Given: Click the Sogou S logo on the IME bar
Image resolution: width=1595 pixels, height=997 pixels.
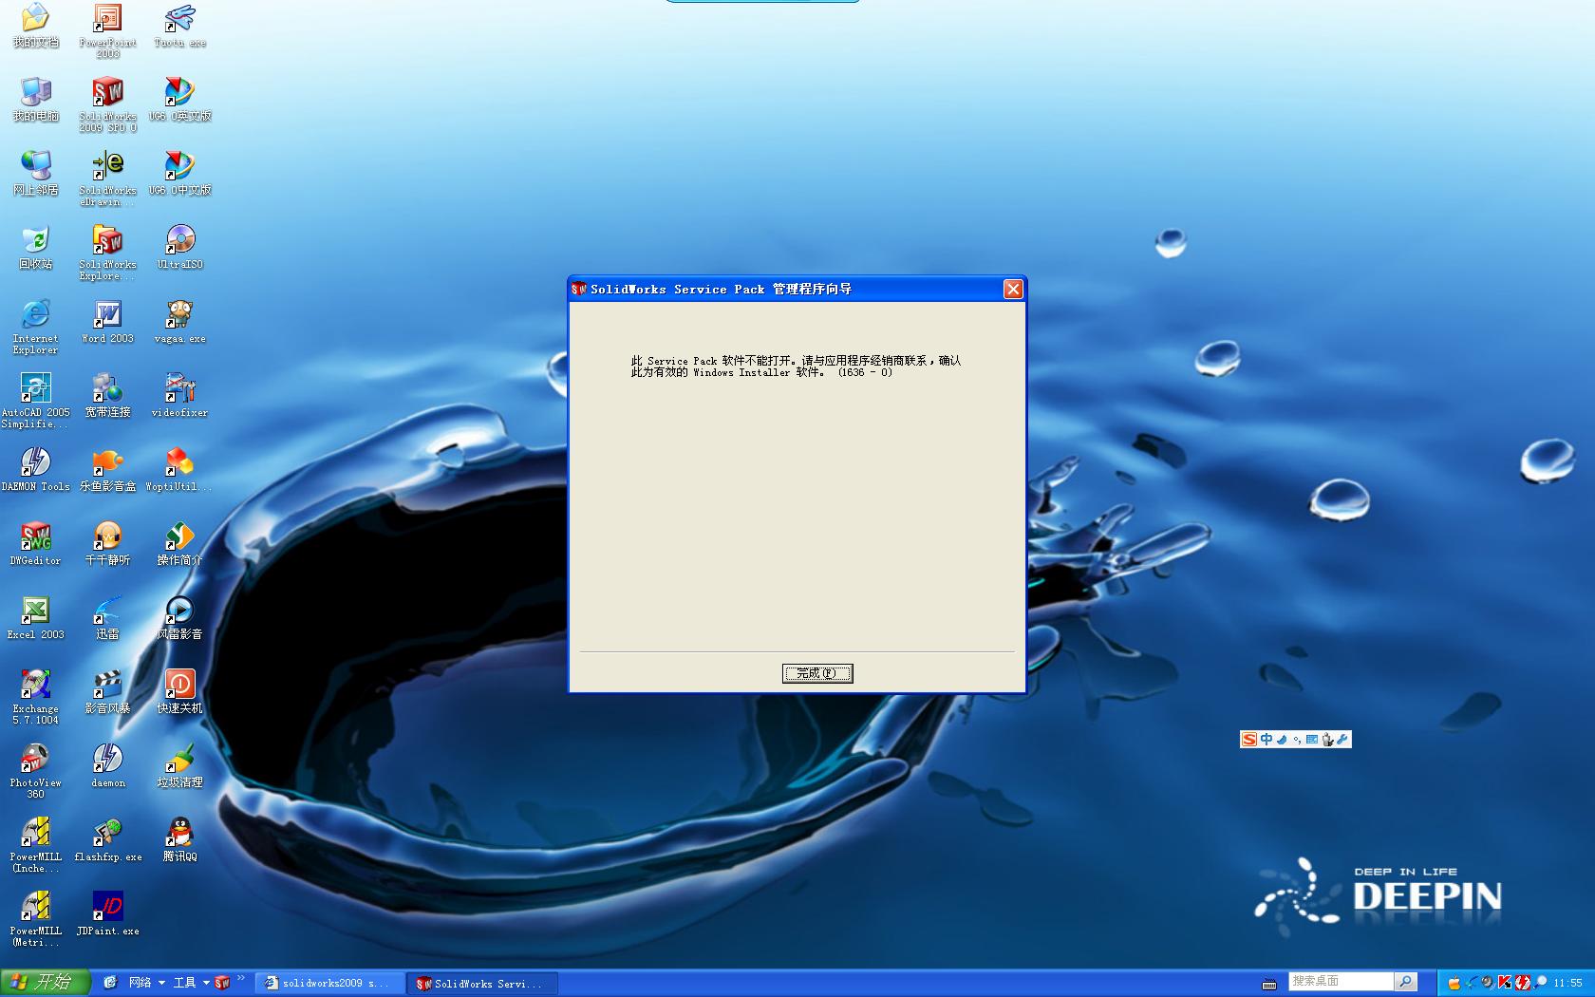Looking at the screenshot, I should 1249,740.
